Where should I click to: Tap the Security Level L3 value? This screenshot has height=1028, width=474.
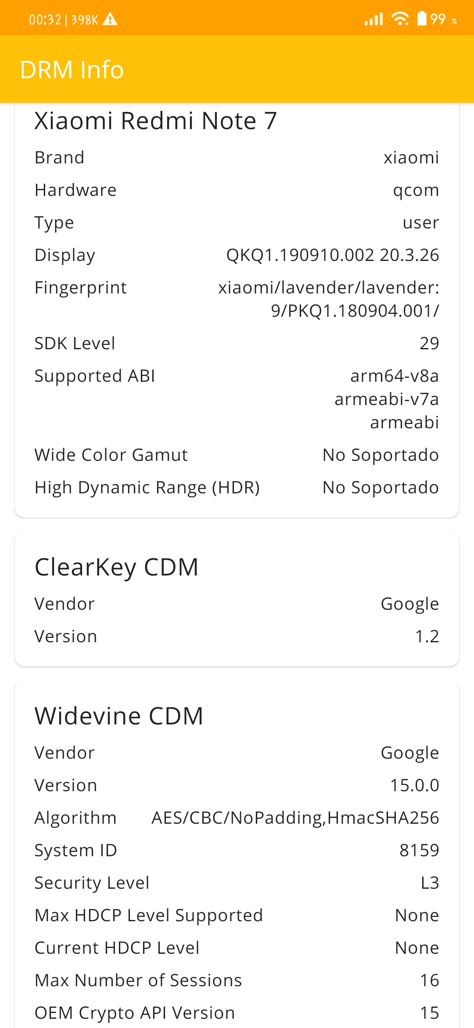pyautogui.click(x=430, y=883)
